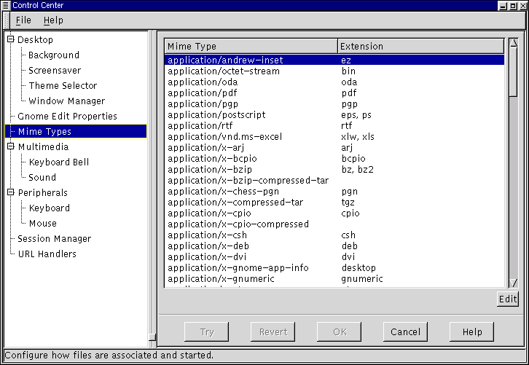Open Window Manager settings

tap(66, 101)
